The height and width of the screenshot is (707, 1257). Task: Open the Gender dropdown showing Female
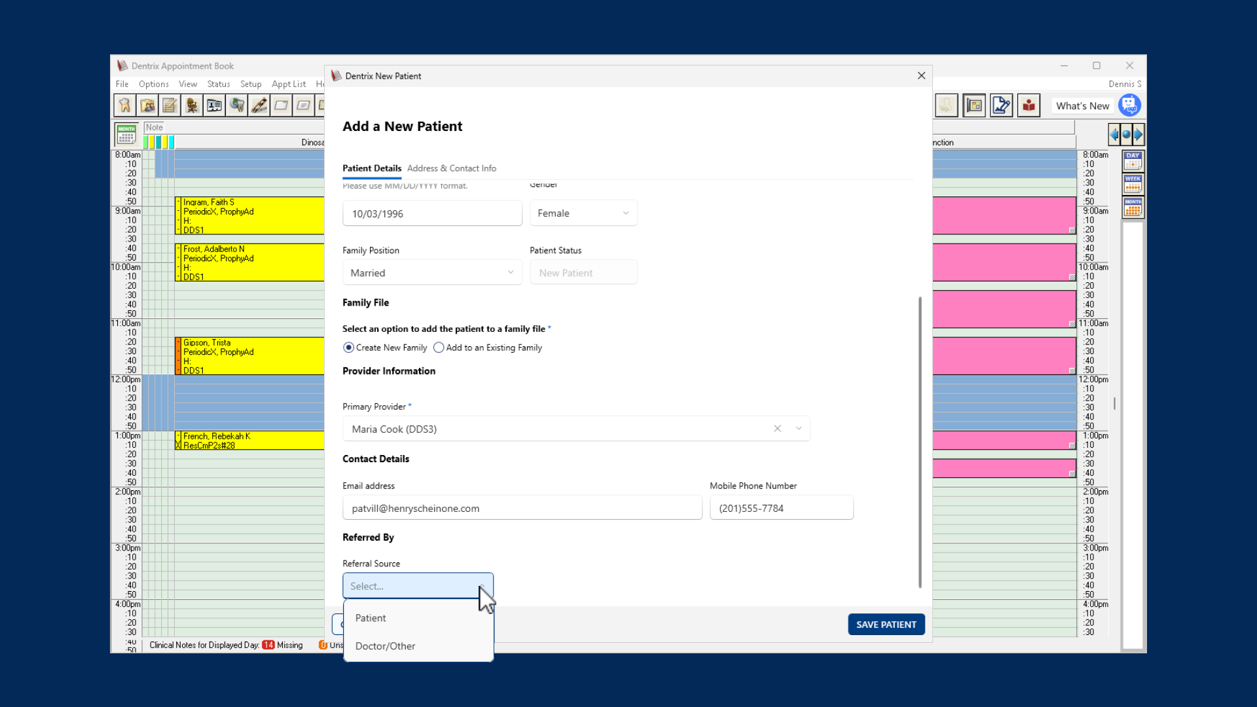click(x=583, y=213)
